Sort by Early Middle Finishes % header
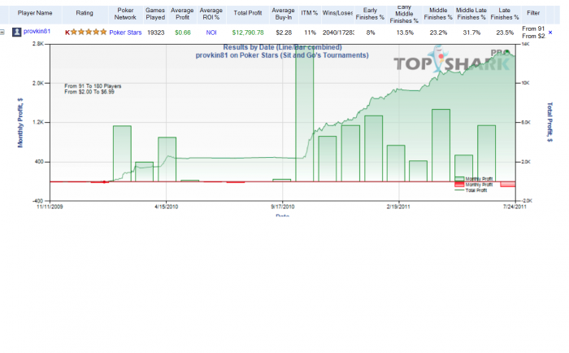569x353 pixels. coord(404,14)
